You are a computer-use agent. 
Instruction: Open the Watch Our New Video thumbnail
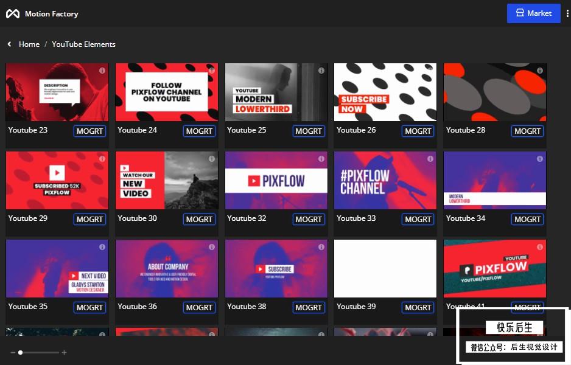(x=167, y=180)
